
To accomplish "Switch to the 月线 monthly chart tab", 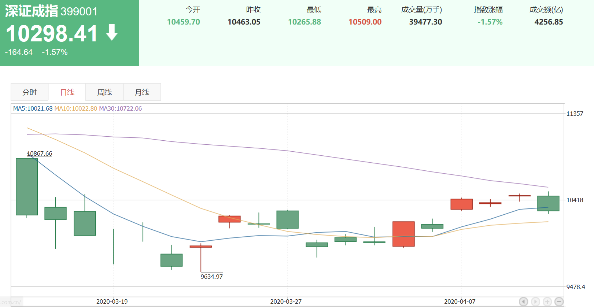I will coord(142,92).
